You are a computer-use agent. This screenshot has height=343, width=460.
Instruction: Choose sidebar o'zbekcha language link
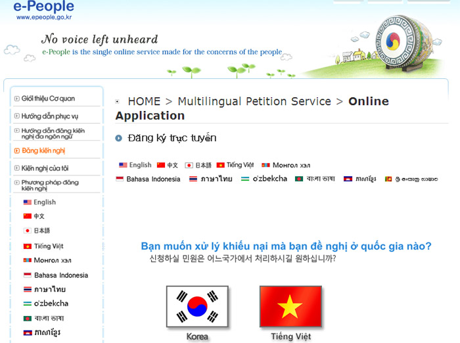coord(51,304)
